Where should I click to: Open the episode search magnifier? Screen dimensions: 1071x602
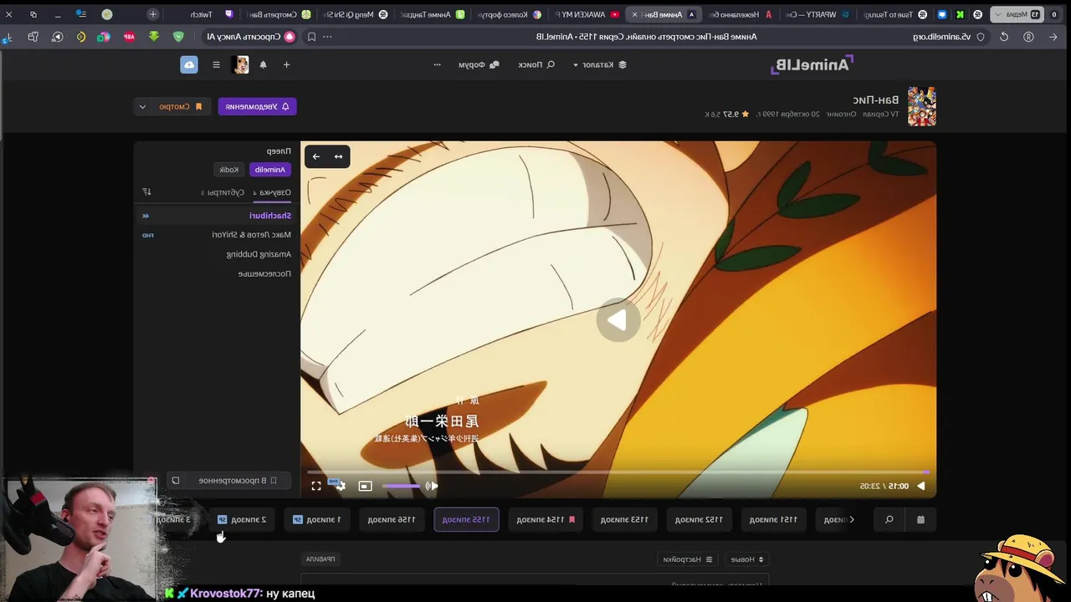(889, 519)
